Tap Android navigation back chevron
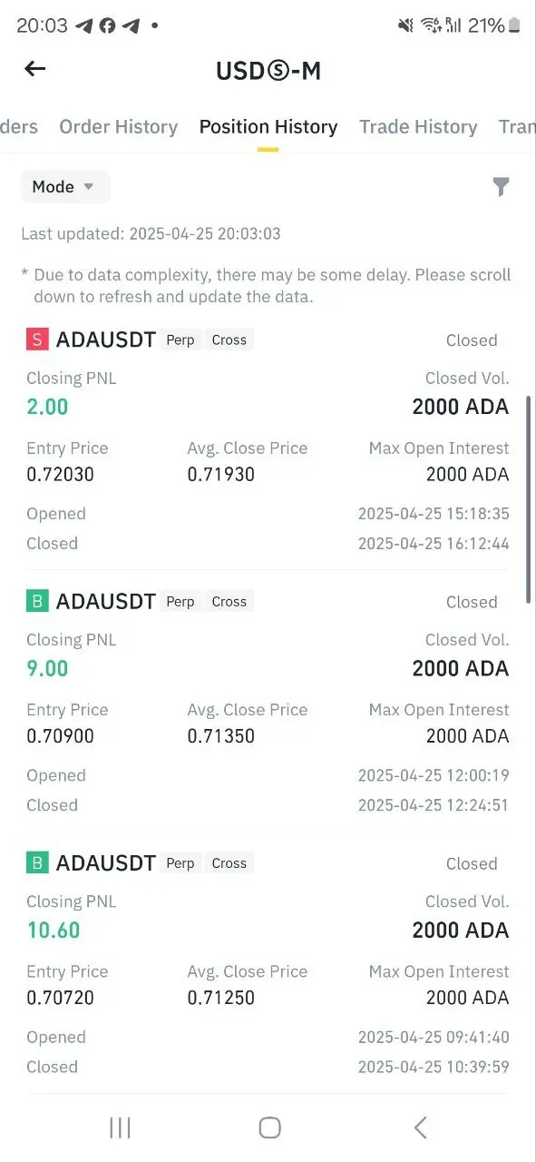536x1162 pixels. [420, 1128]
